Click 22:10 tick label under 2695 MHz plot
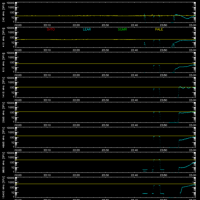200x200 pixels. 47,125
